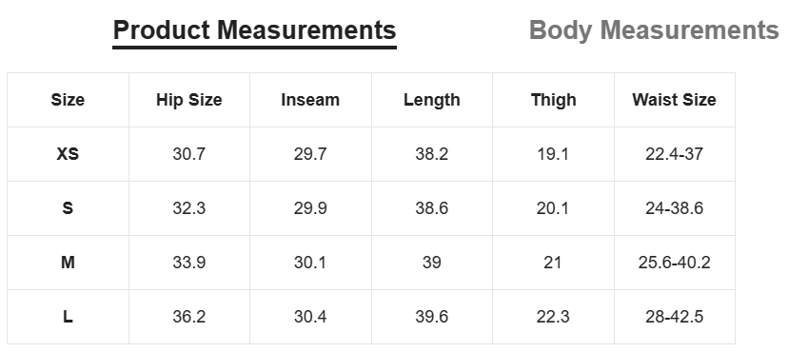The width and height of the screenshot is (788, 352).
Task: Click the Waist Size column header
Action: [674, 100]
